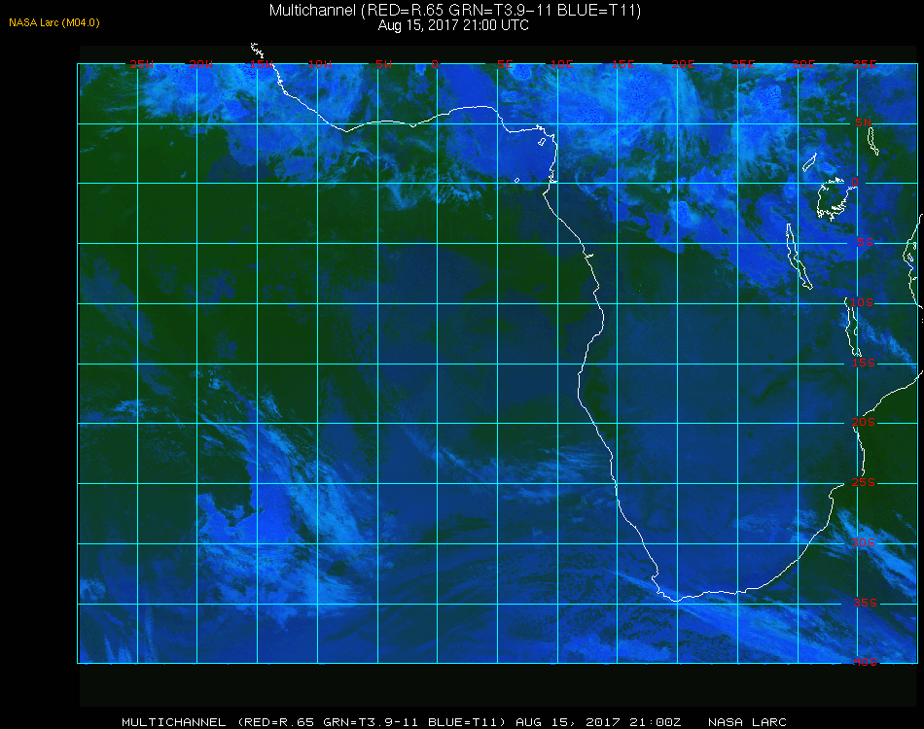924x729 pixels.
Task: Select the 10S latitude label
Action: 861,302
